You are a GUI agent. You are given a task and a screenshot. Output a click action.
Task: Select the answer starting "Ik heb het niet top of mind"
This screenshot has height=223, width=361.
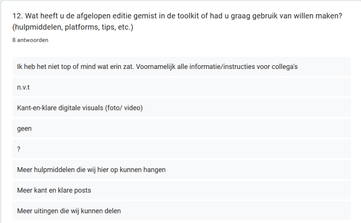[157, 67]
